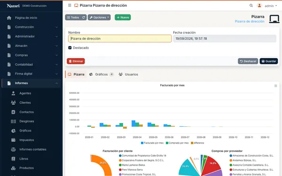Click the Fecha creación field
The image size is (282, 176).
tap(225, 38)
